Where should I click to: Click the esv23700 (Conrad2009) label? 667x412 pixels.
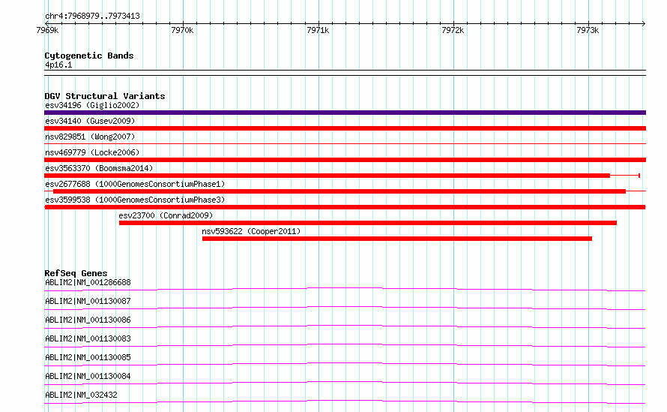pos(166,215)
